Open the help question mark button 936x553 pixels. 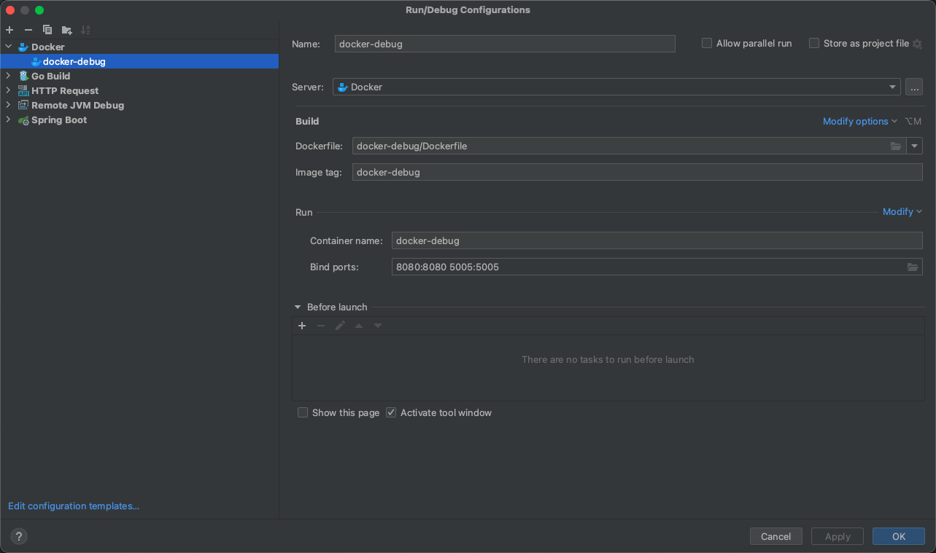[19, 536]
